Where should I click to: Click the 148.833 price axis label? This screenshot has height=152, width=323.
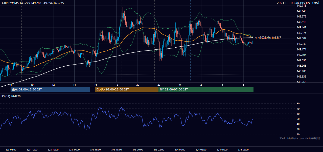click(302, 77)
